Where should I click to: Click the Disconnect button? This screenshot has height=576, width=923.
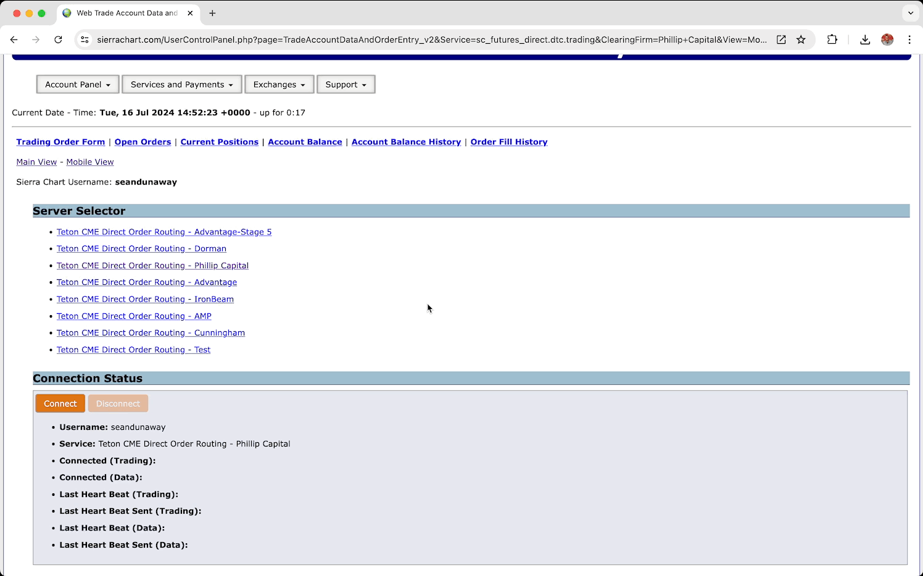[118, 404]
